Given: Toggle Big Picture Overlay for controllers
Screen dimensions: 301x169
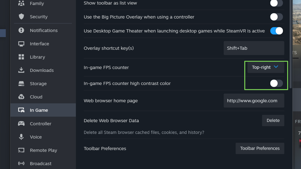Looking at the screenshot, I should 276,17.
